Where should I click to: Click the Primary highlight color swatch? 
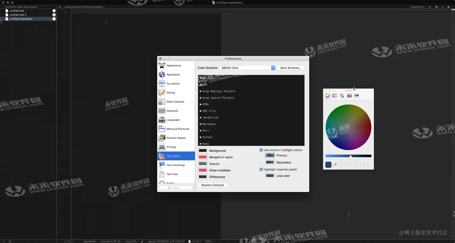point(270,155)
